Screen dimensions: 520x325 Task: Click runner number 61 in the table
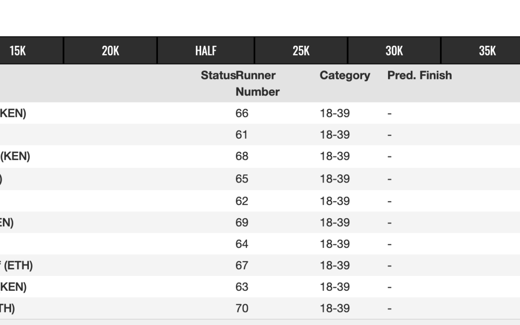pos(242,135)
